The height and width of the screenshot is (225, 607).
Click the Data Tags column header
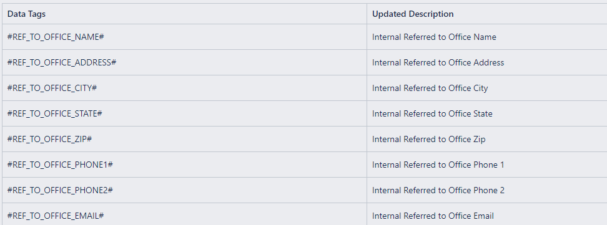[x=184, y=14]
